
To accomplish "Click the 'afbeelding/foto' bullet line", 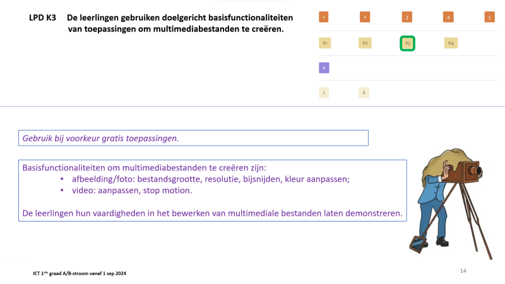I will click(206, 179).
